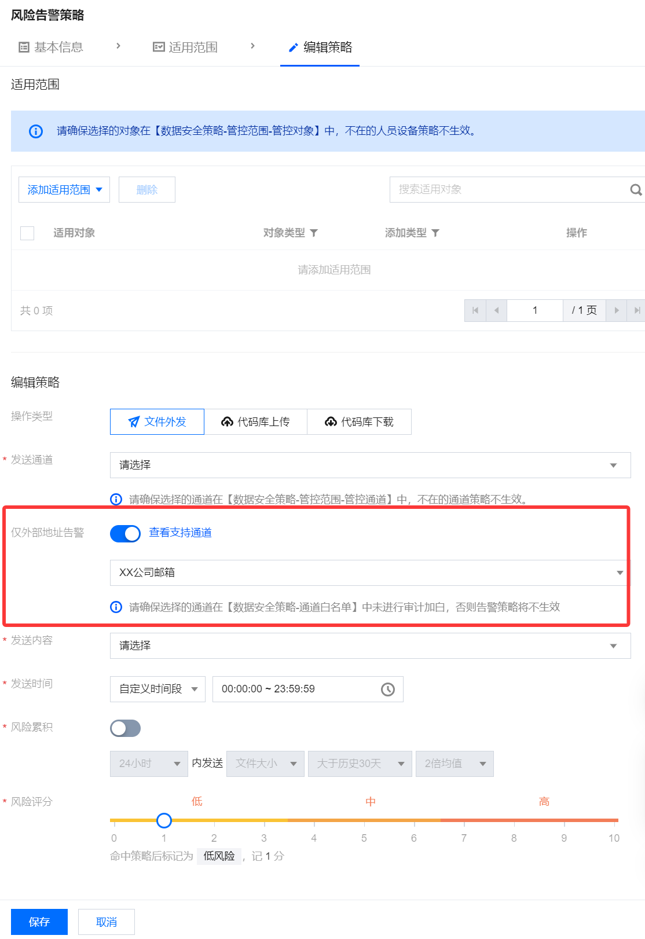Click the / 1 页 total pages label

584,310
